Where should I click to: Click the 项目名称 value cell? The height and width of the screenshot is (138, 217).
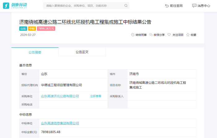point(162,85)
